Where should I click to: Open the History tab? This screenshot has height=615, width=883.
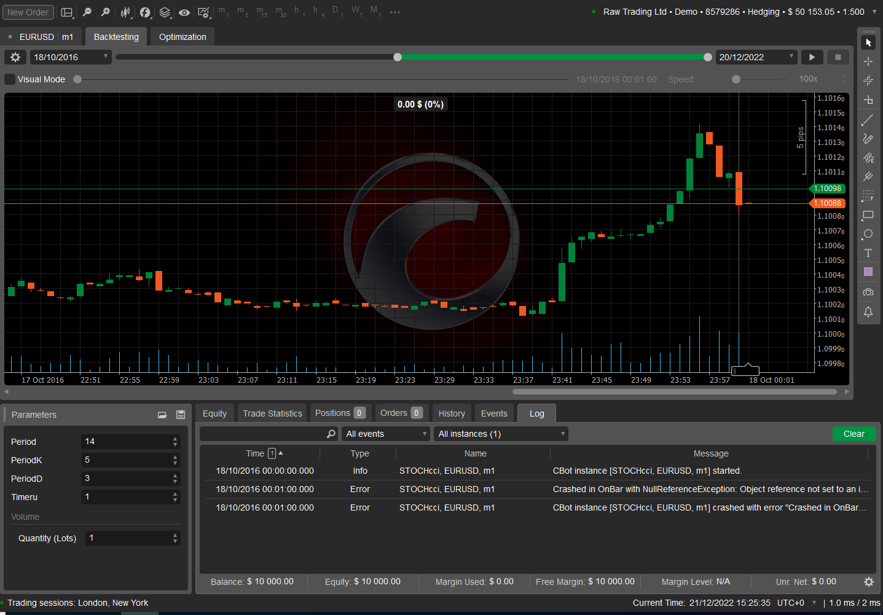452,413
